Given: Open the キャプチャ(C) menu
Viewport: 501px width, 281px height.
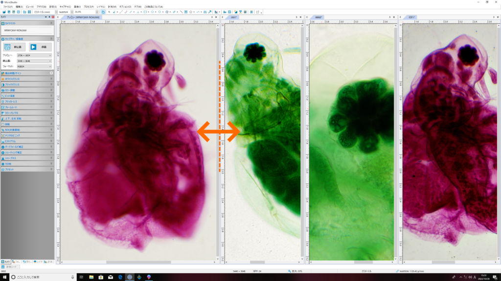Looking at the screenshot, I should [x=65, y=7].
